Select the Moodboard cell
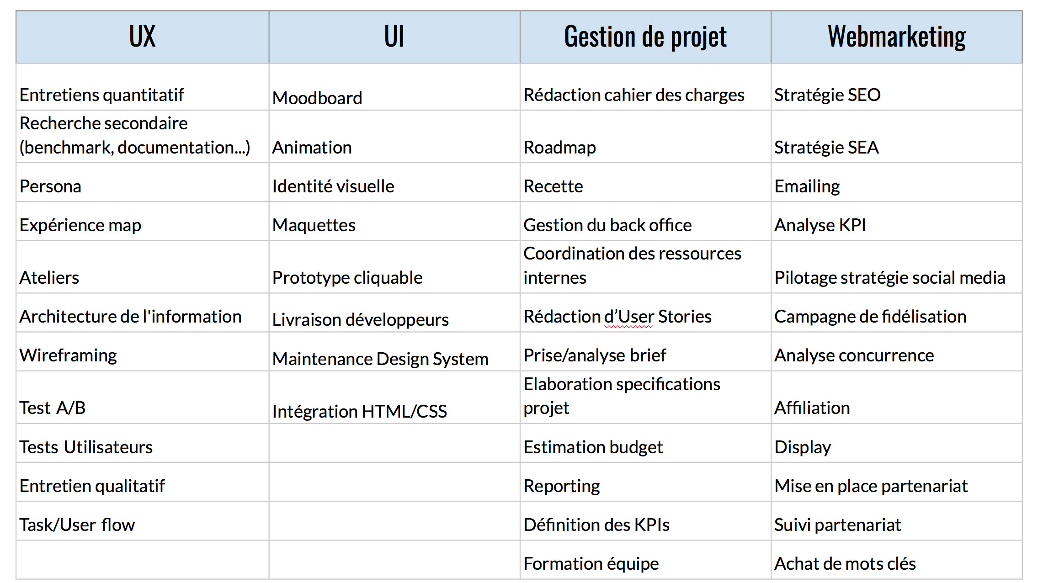 [394, 87]
